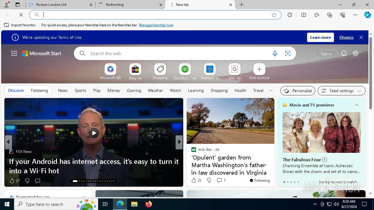Viewport: 374px width, 210px height.
Task: Open the Microsoft Start app launcher grid
Action: (x=14, y=53)
